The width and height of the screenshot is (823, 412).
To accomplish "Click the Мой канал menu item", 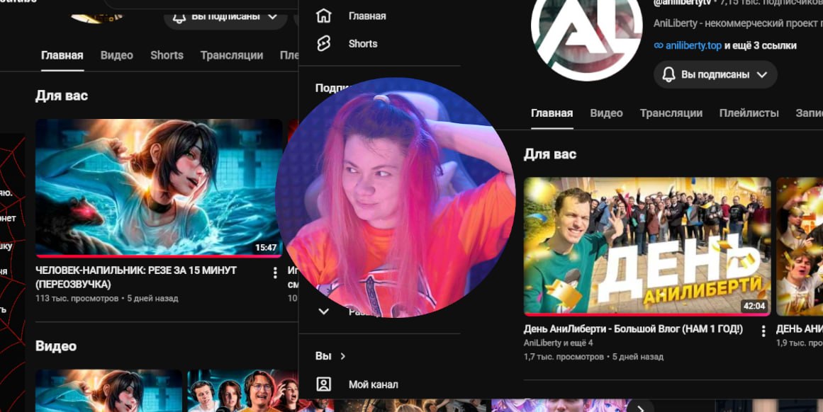I will coord(373,384).
